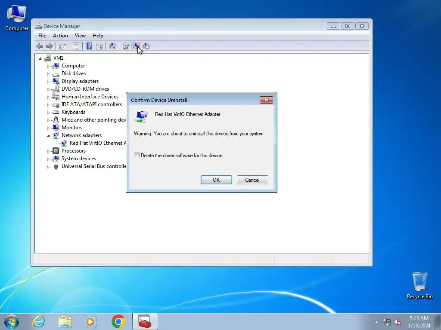Select the DVD/CD-ROM drives category icon
This screenshot has width=441, height=330.
(x=56, y=89)
